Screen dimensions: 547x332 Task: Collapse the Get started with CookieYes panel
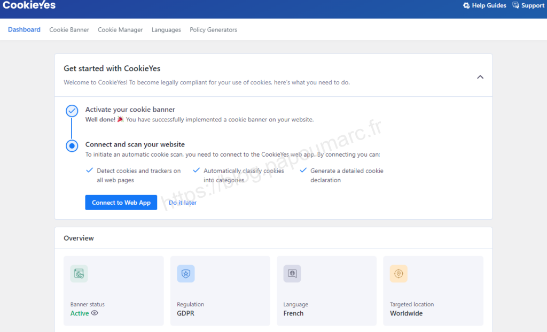(480, 77)
